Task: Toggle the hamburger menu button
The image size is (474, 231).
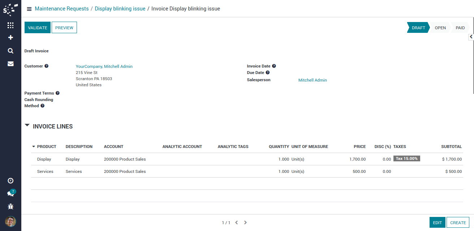Action: tap(29, 9)
